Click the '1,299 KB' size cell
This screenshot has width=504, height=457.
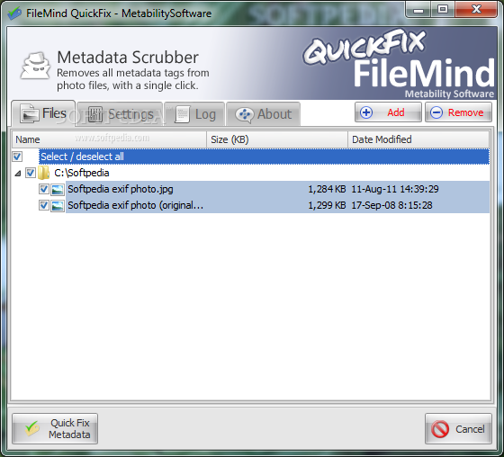click(x=327, y=205)
